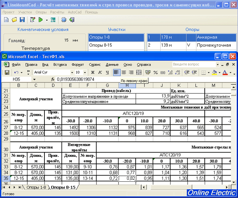Open Проект menu in LineMountCad
The height and width of the screenshot is (198, 238).
tap(8, 12)
